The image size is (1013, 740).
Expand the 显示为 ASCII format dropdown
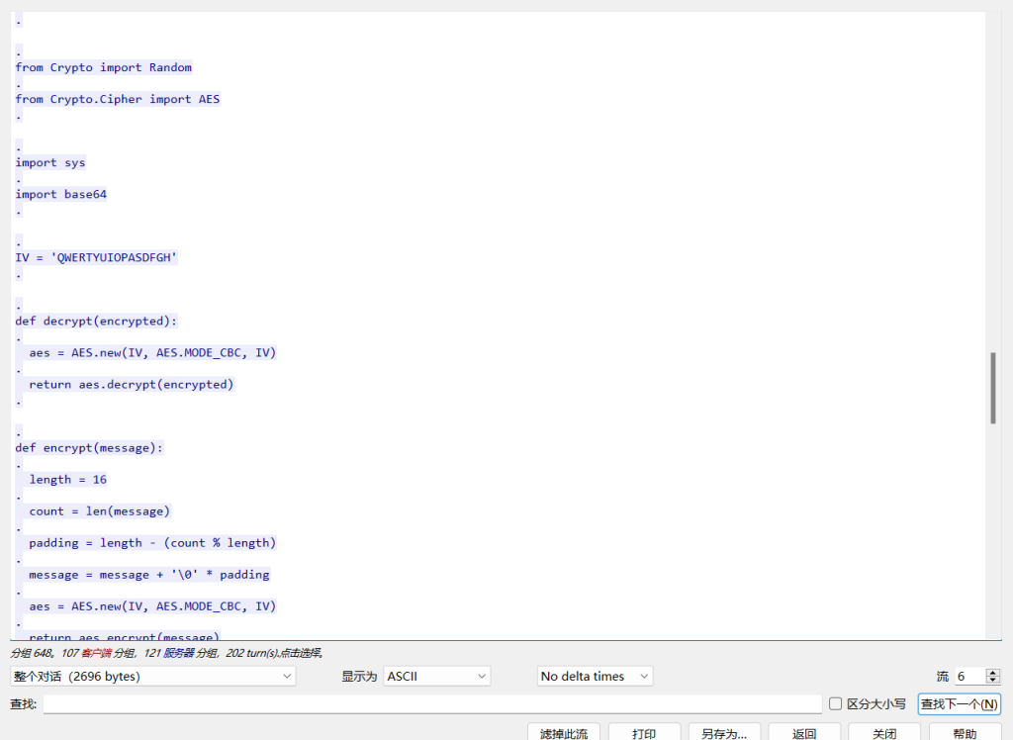pyautogui.click(x=436, y=676)
